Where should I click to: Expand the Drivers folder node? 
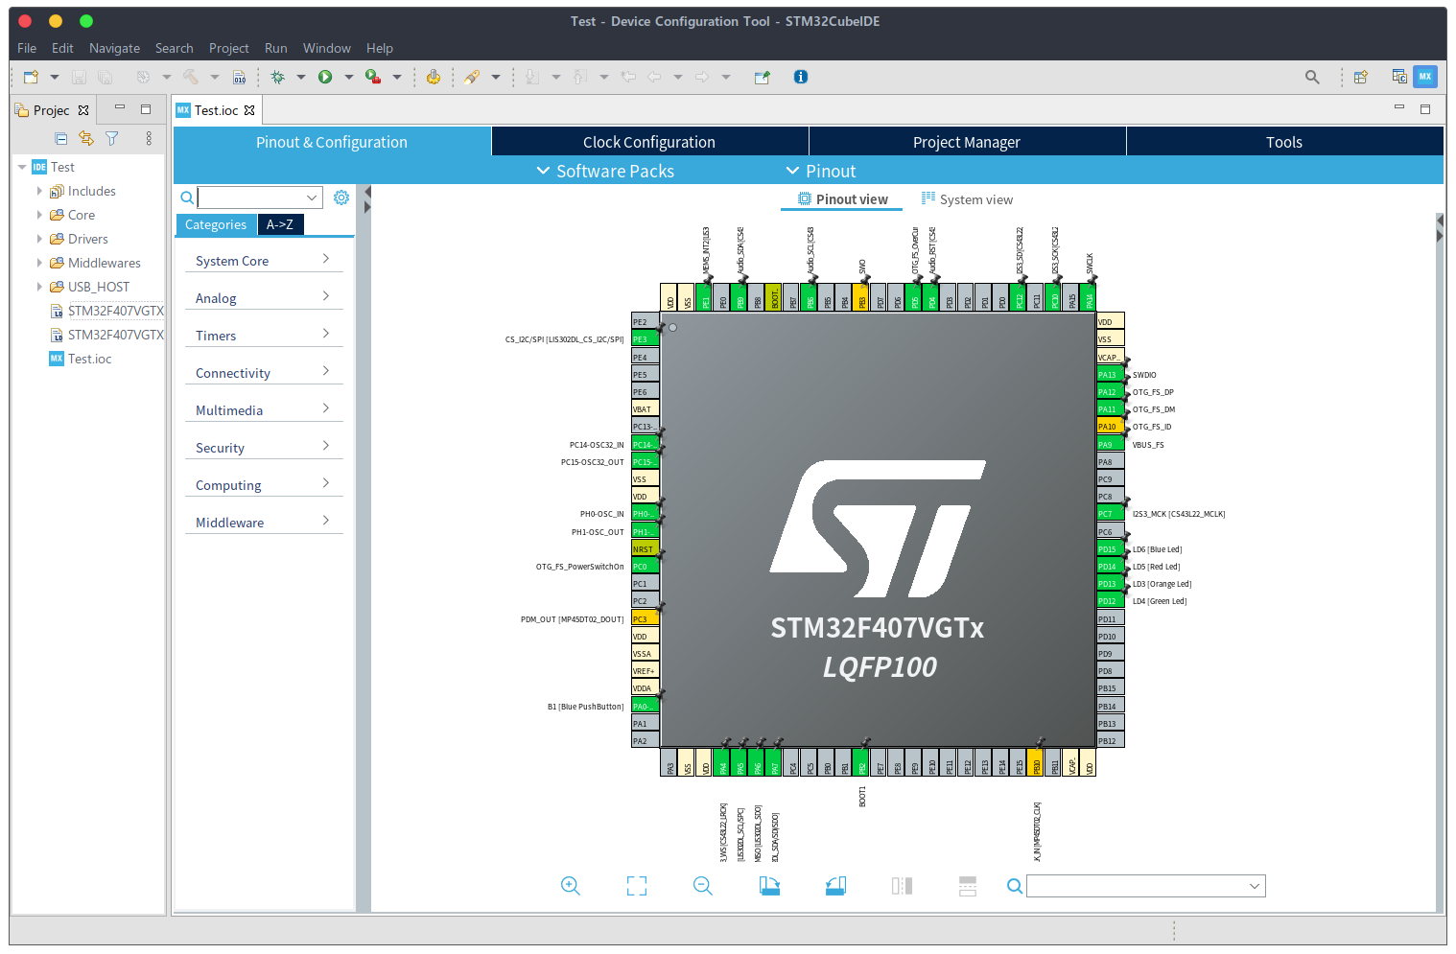[39, 239]
